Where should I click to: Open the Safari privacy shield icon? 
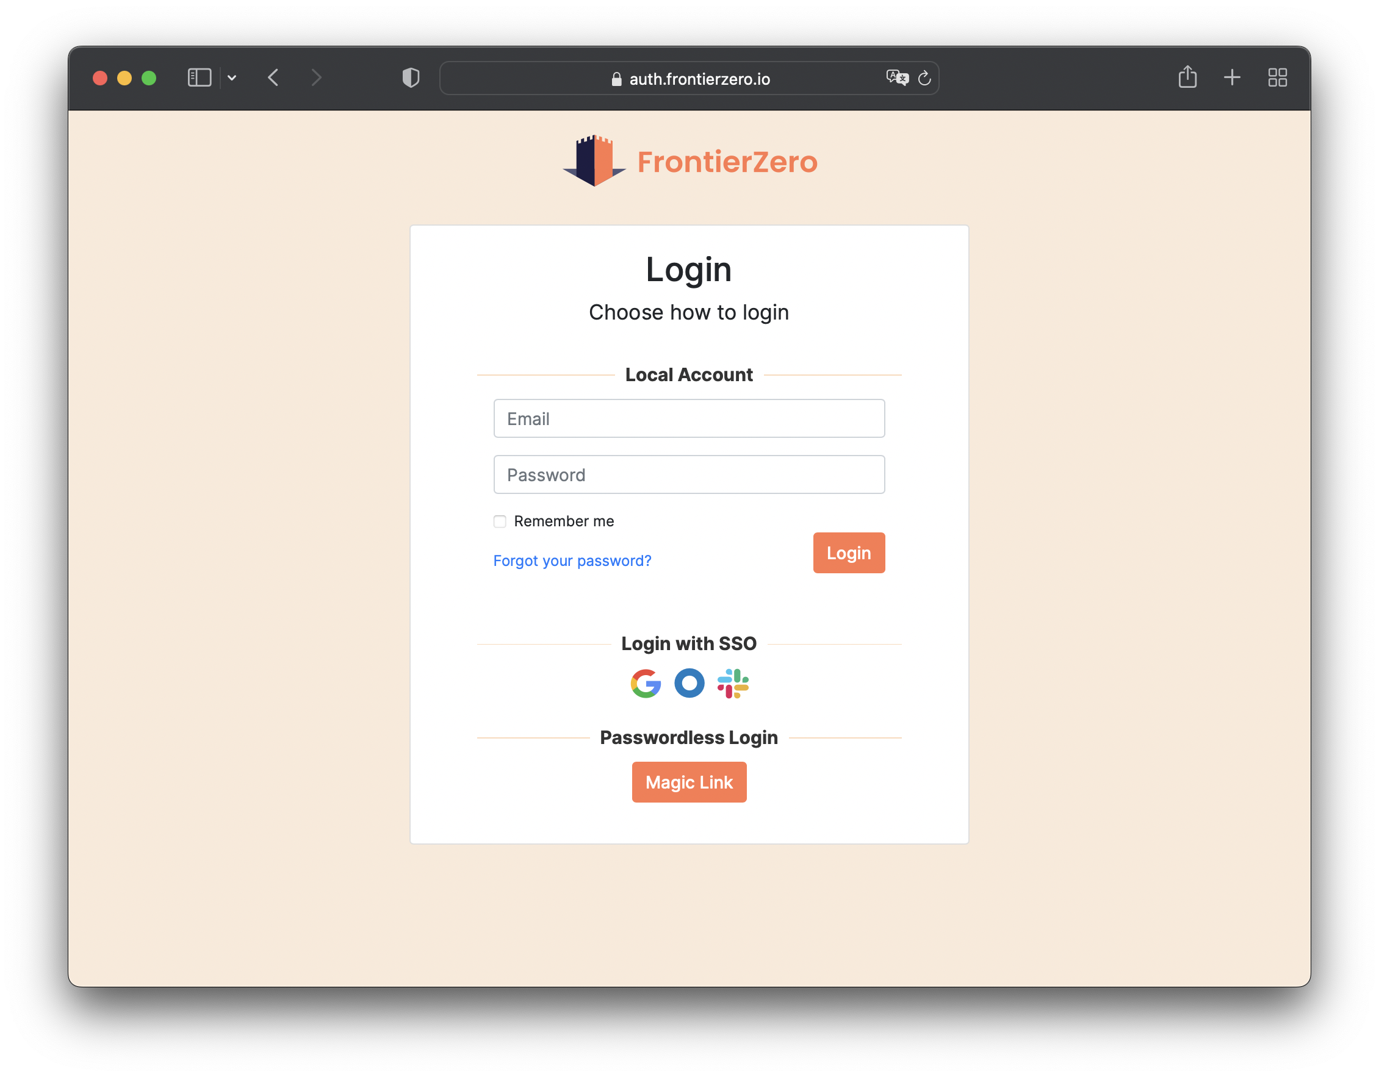(x=411, y=77)
